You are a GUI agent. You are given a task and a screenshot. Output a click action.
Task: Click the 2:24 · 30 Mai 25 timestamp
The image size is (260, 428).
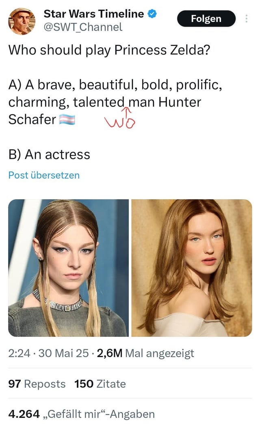coord(48,353)
